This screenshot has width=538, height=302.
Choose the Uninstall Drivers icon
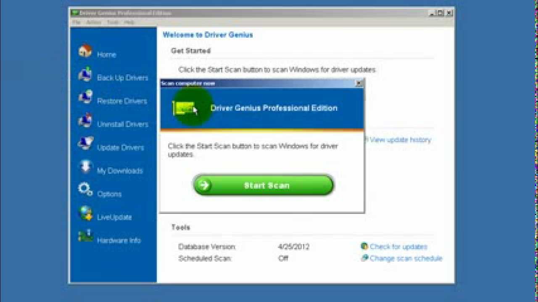click(x=85, y=121)
